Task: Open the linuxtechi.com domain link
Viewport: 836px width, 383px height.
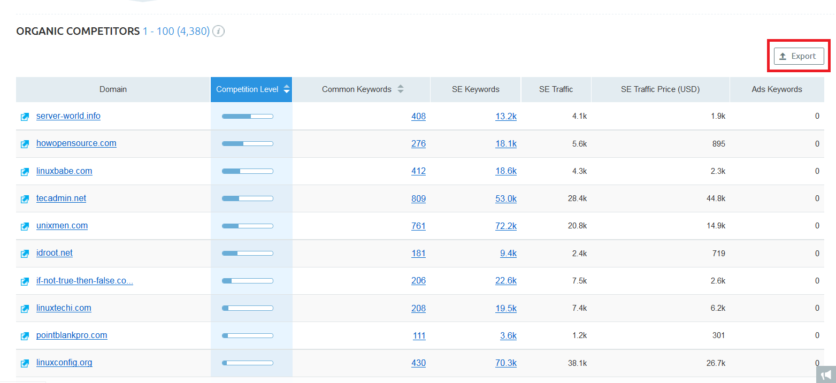Action: pyautogui.click(x=64, y=308)
